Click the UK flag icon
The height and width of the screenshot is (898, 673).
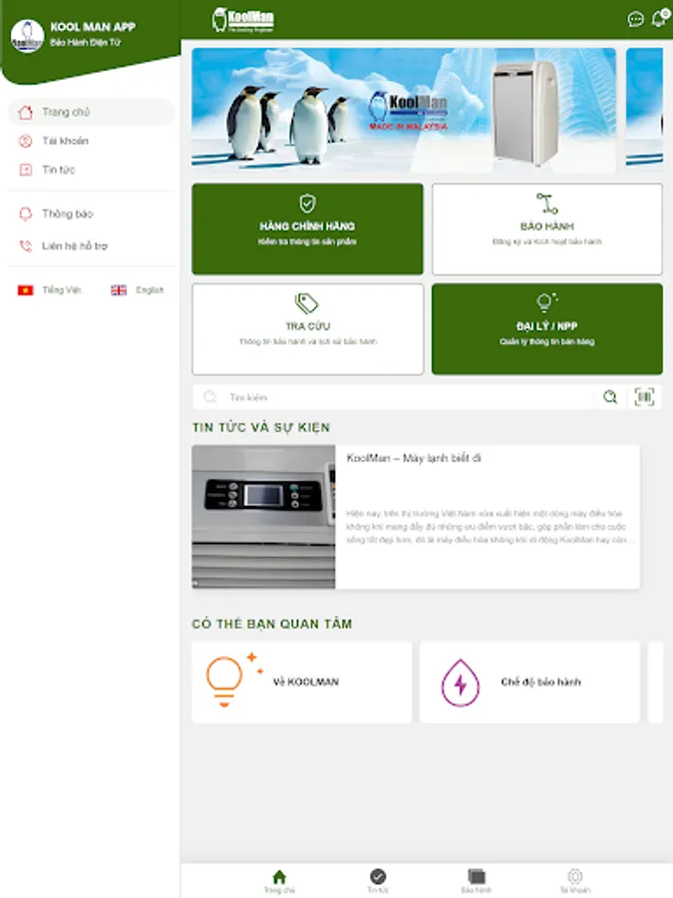(119, 290)
